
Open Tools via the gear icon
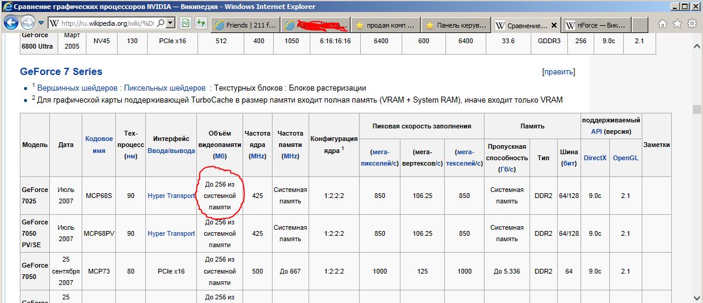click(692, 23)
